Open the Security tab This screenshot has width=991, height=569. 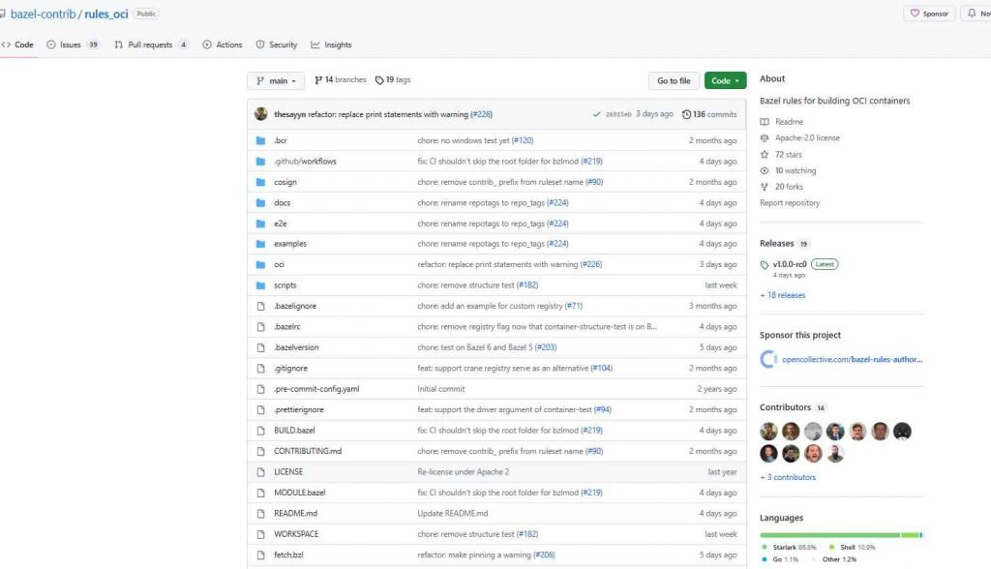(x=276, y=45)
